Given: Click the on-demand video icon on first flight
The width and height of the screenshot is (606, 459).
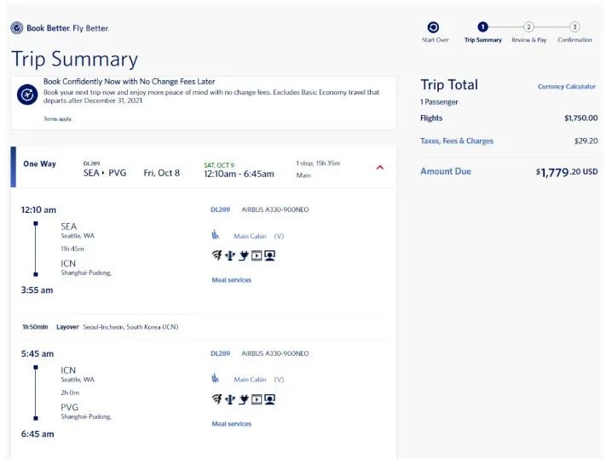Looking at the screenshot, I should pyautogui.click(x=257, y=255).
